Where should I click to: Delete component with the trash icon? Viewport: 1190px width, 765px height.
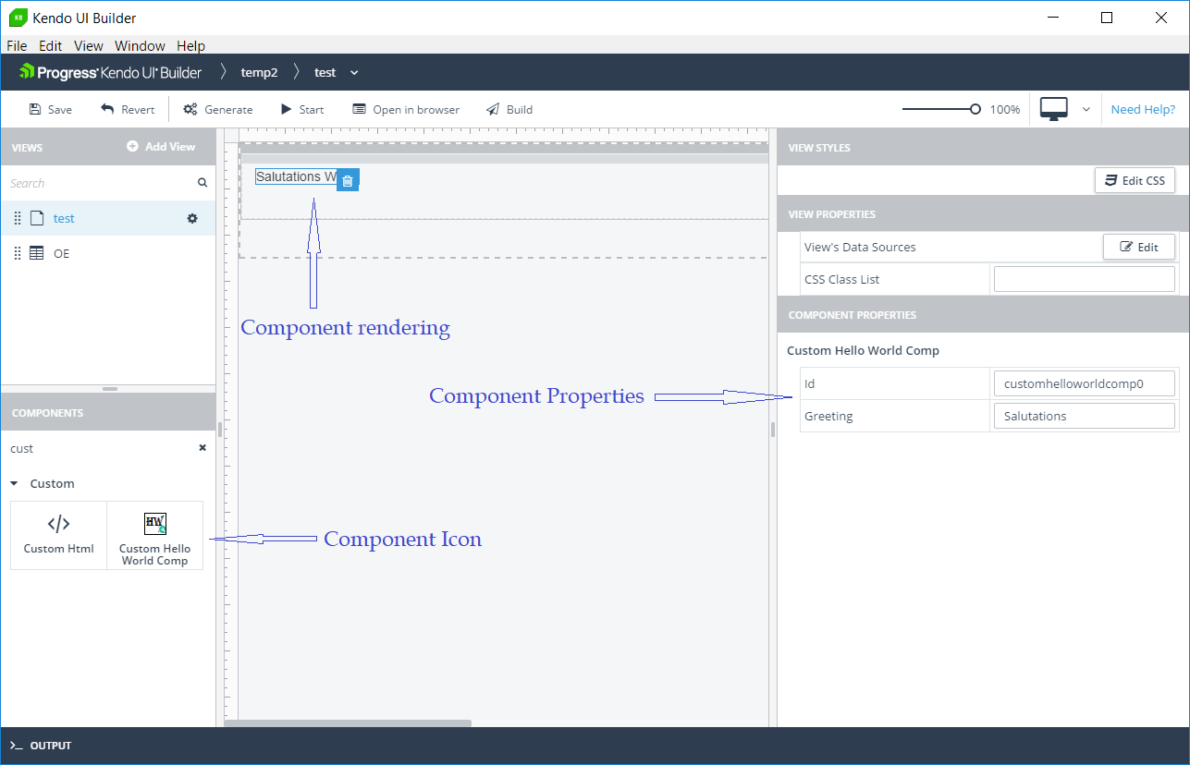[347, 181]
